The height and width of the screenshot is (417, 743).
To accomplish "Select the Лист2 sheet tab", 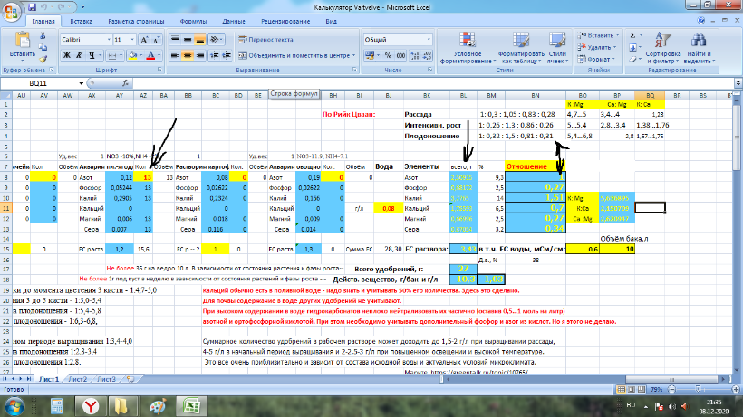I will (x=79, y=379).
